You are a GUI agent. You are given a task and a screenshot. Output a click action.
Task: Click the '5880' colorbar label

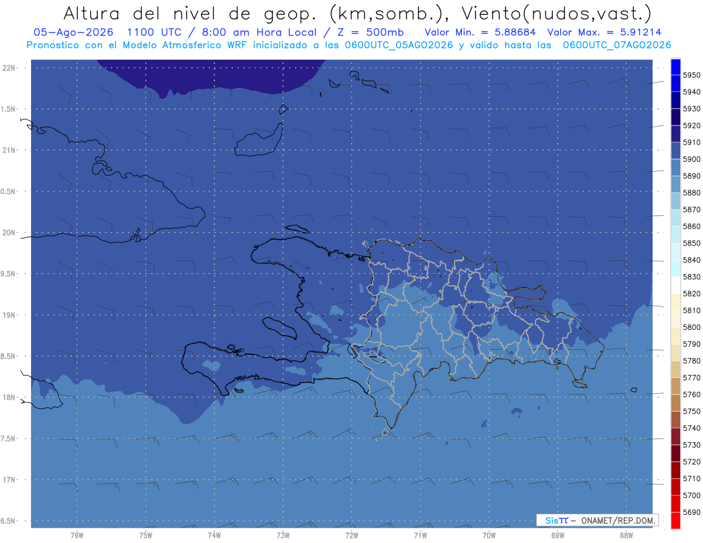point(692,193)
